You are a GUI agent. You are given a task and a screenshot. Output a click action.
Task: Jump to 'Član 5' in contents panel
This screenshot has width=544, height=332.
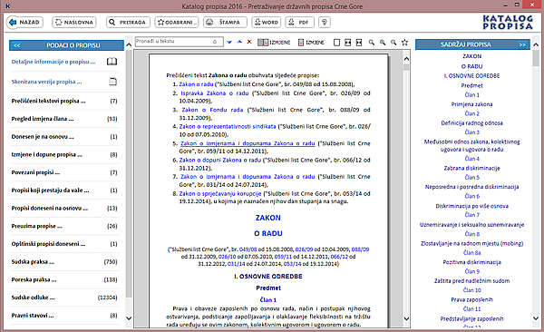click(x=471, y=178)
